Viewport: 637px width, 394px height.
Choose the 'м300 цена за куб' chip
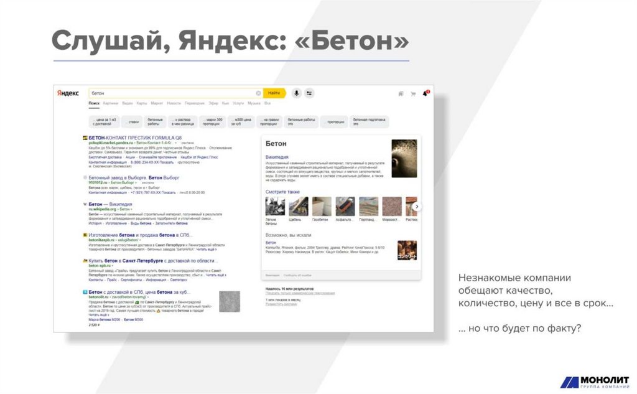coord(242,121)
